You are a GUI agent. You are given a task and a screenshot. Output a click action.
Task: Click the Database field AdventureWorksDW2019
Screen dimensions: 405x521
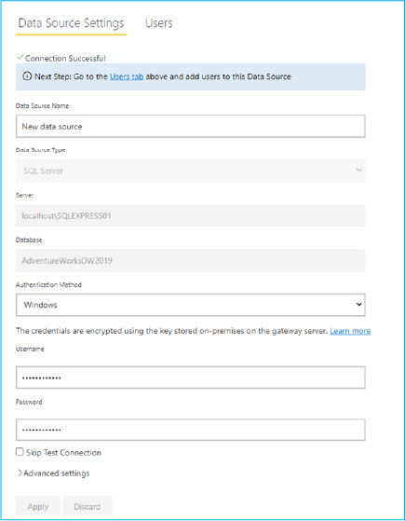tap(191, 261)
